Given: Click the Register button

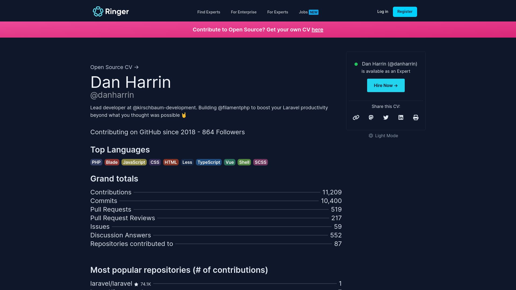Looking at the screenshot, I should (x=405, y=12).
